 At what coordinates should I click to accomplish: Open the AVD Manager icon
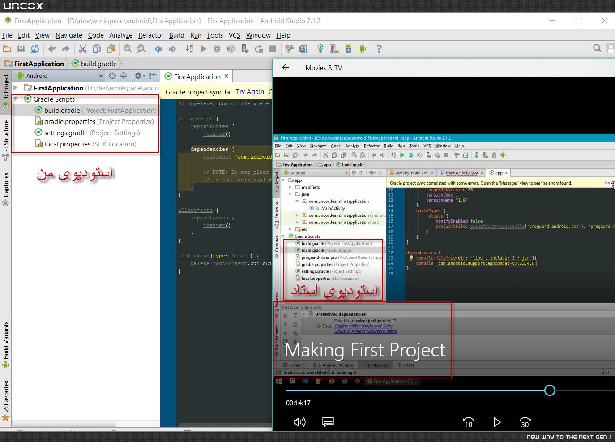[334, 49]
